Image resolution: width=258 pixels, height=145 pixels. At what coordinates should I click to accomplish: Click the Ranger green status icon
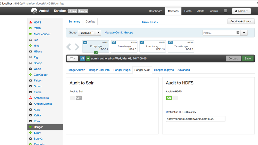click(x=30, y=127)
